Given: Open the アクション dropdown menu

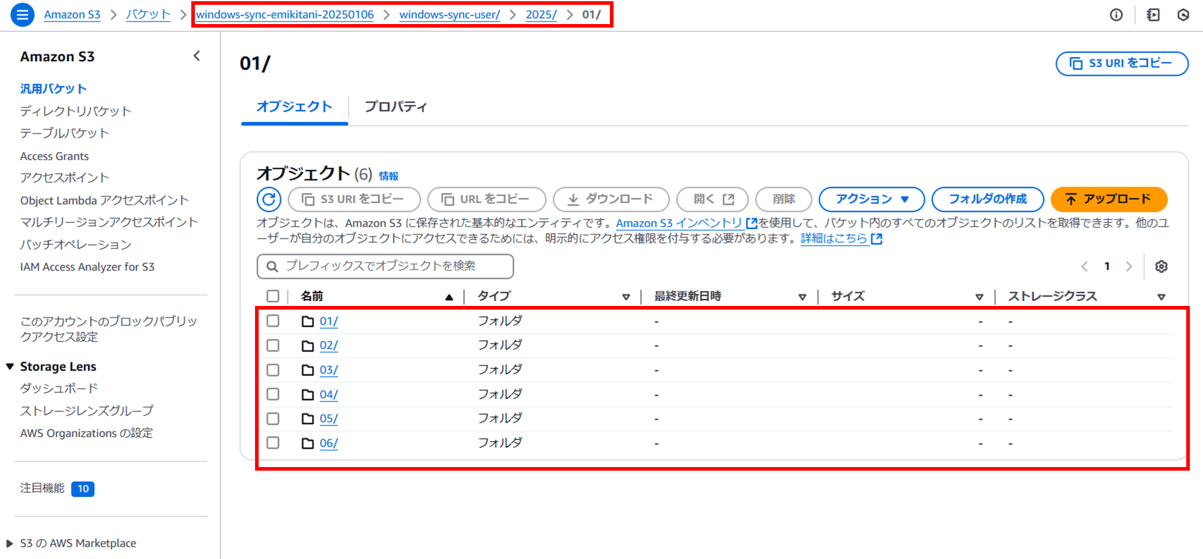Looking at the screenshot, I should (872, 199).
